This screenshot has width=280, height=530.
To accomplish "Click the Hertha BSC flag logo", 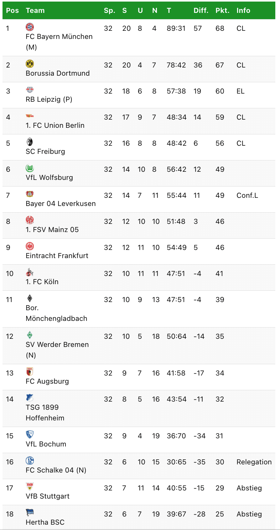I will (x=30, y=513).
